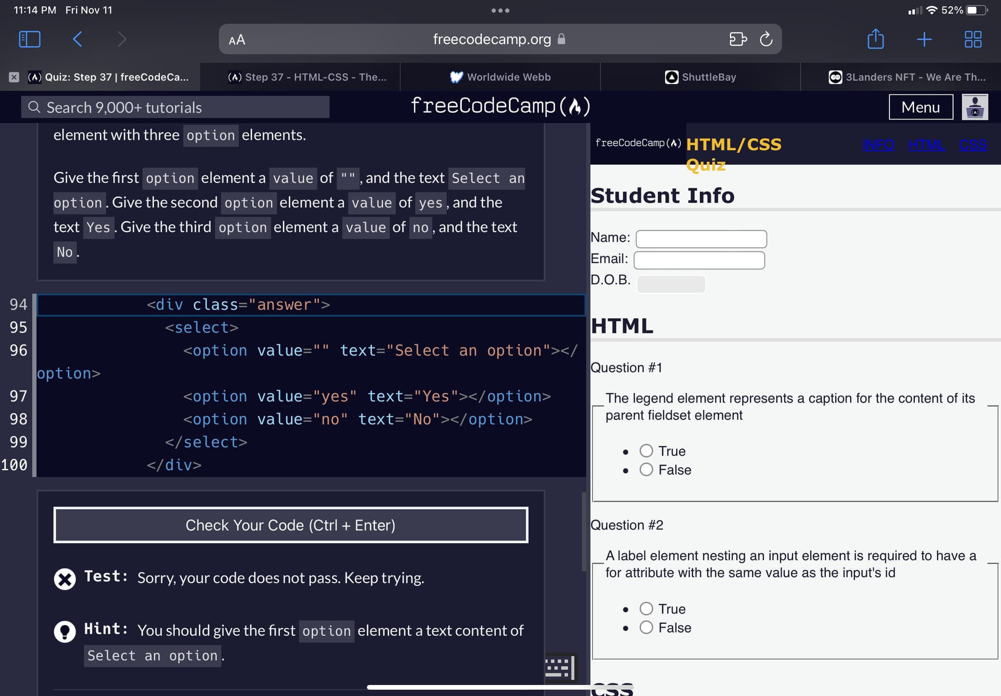Switch to the Worldwide Webb tab
Viewport: 1001px width, 696px height.
click(500, 77)
